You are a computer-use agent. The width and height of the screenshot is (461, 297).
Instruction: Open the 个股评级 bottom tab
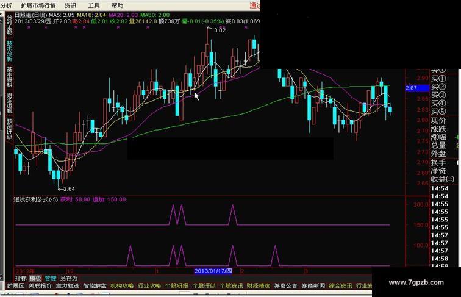pyautogui.click(x=204, y=285)
